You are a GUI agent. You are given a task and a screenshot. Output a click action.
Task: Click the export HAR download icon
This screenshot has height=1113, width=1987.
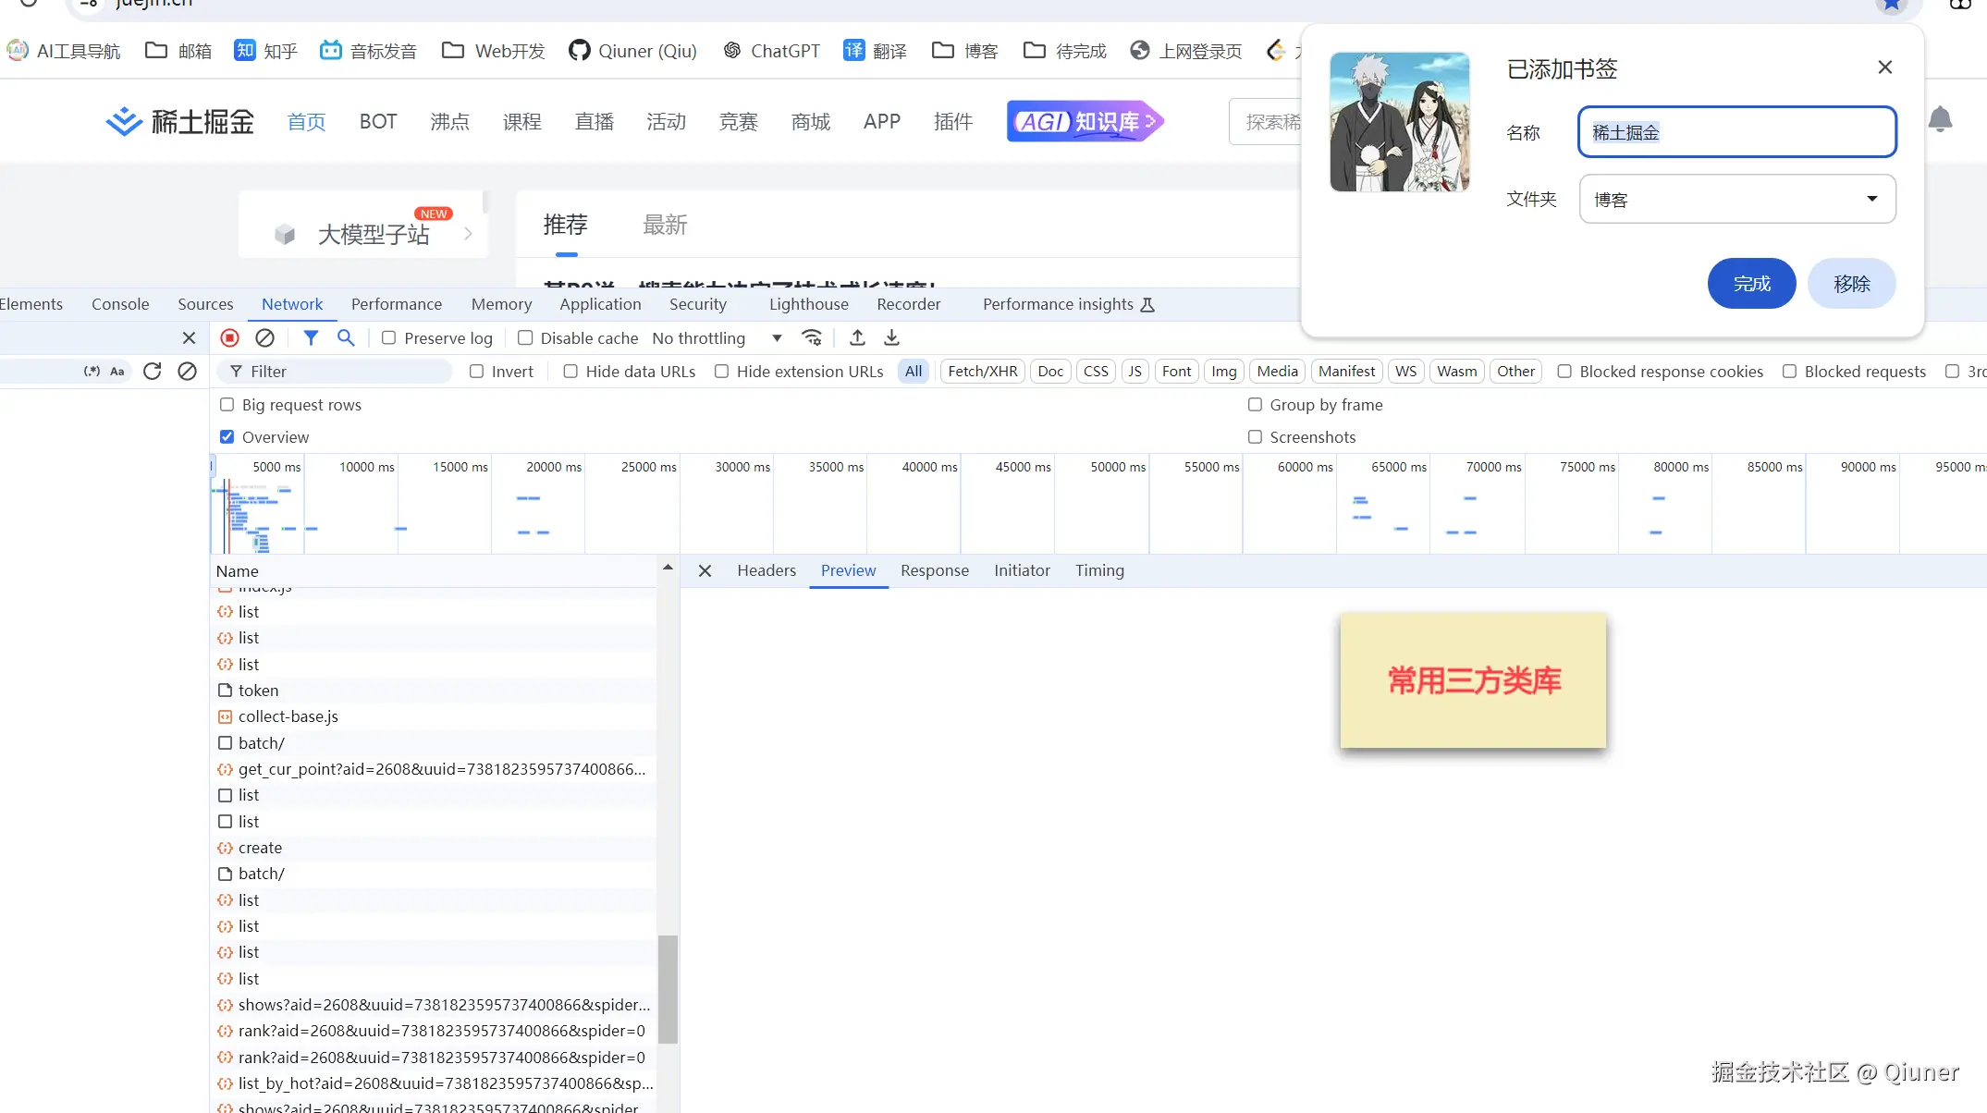point(891,338)
